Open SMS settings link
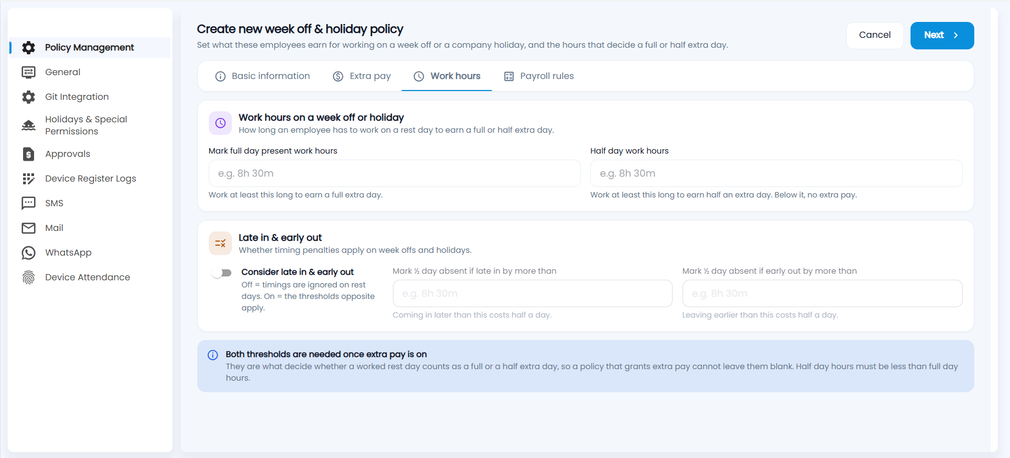 (x=90, y=203)
